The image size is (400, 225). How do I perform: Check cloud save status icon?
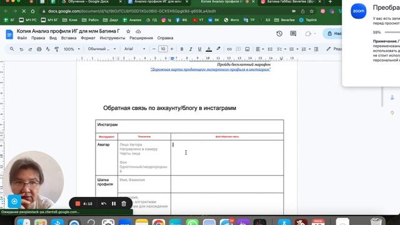coord(138,31)
